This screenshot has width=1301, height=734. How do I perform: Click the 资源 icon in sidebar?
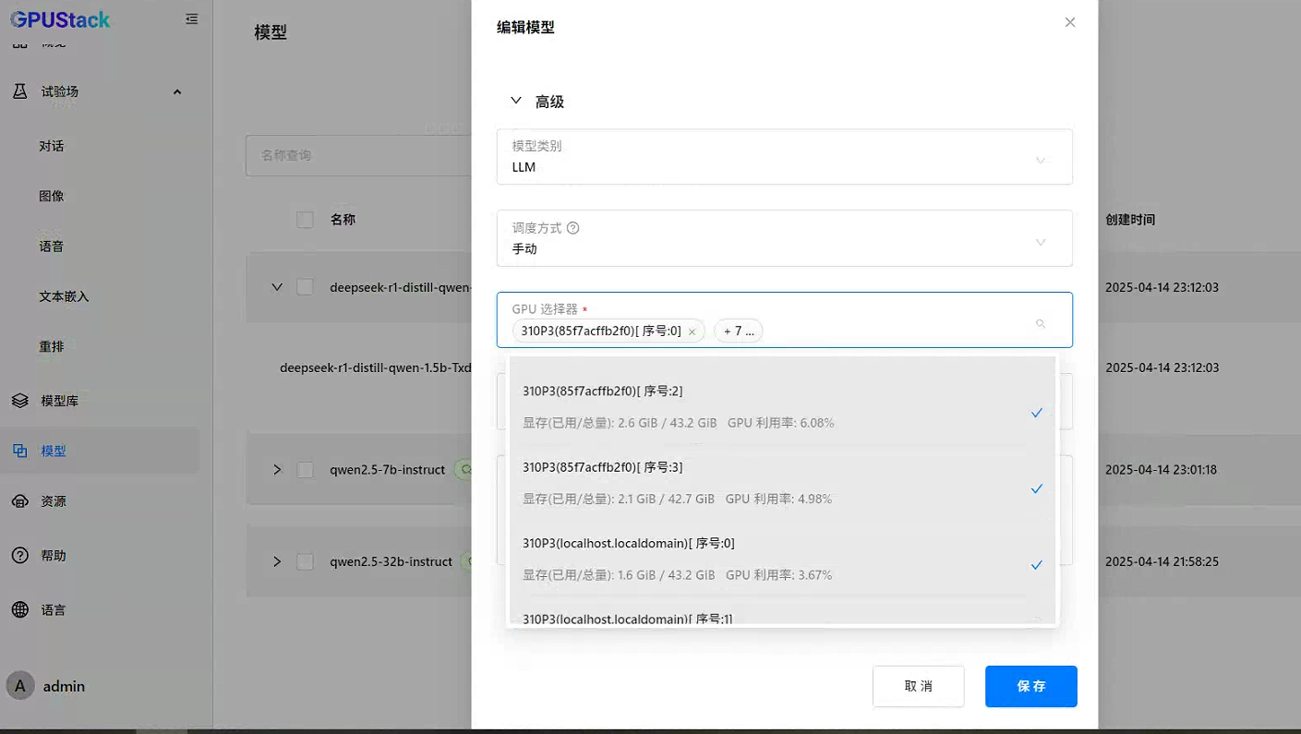pos(19,501)
